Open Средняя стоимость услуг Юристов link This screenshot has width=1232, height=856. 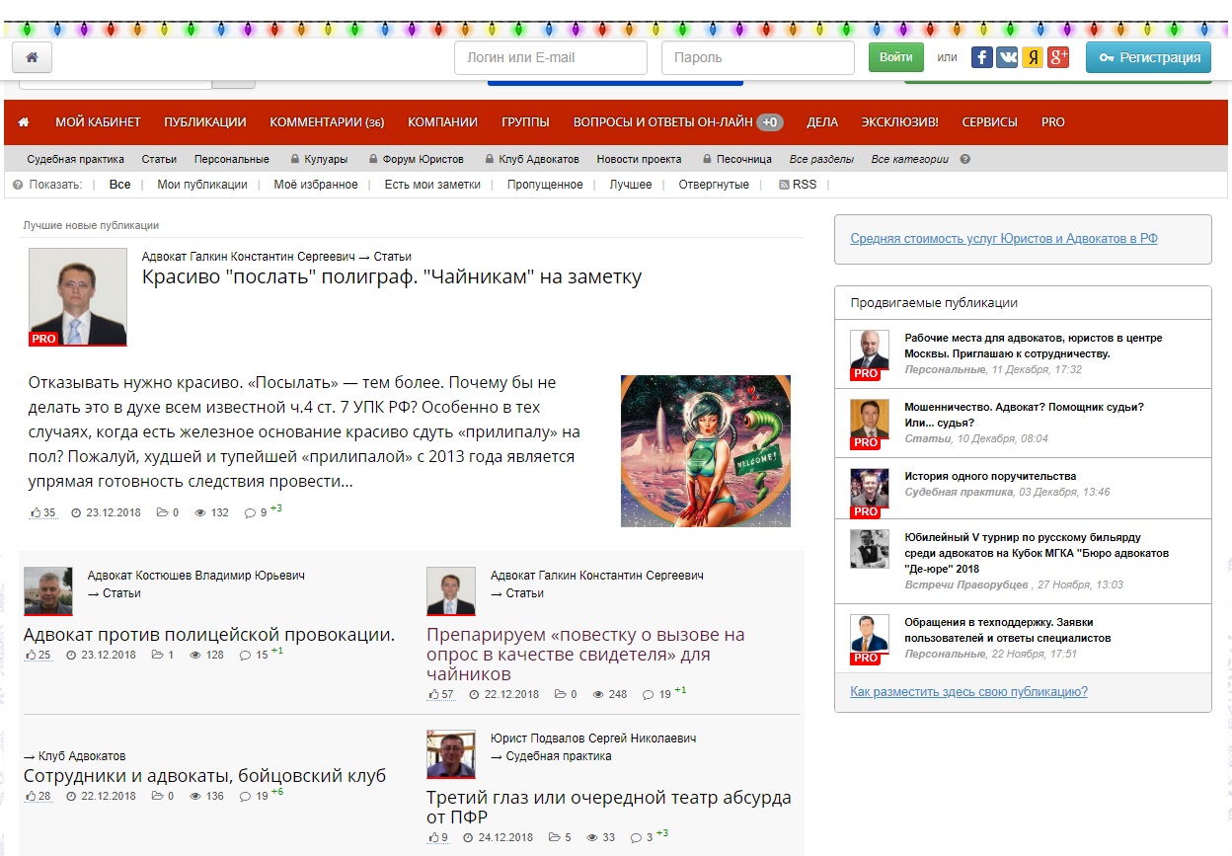[x=1004, y=239]
